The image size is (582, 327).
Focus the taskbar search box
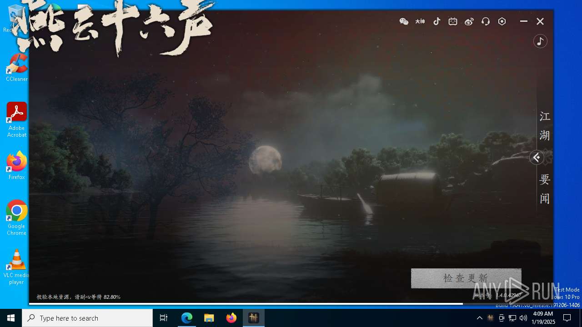[87, 318]
